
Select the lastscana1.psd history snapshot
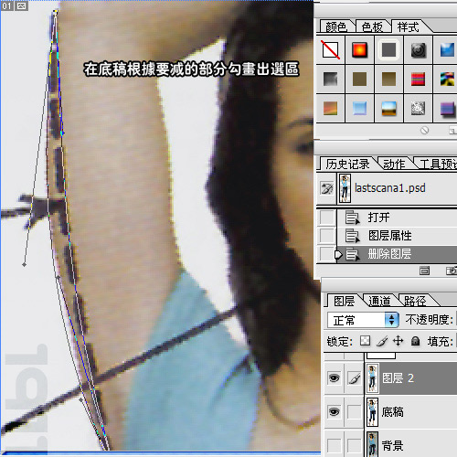point(397,188)
